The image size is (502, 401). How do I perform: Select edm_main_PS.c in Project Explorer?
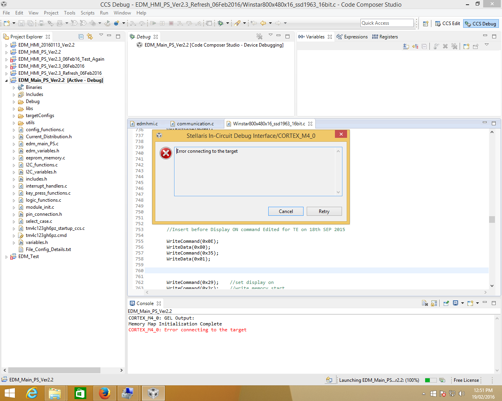[42, 144]
